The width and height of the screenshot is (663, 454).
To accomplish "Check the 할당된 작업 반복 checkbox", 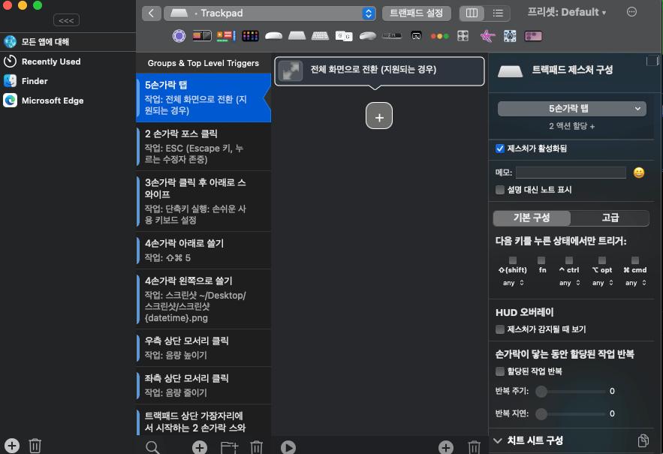I will pyautogui.click(x=500, y=371).
